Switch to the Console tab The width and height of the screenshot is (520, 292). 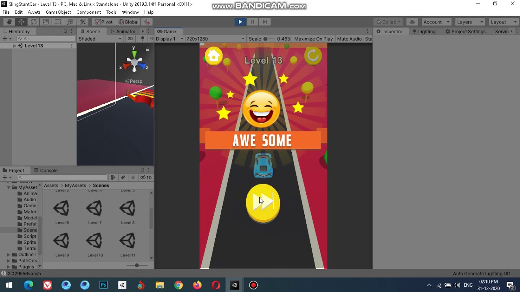(45, 170)
